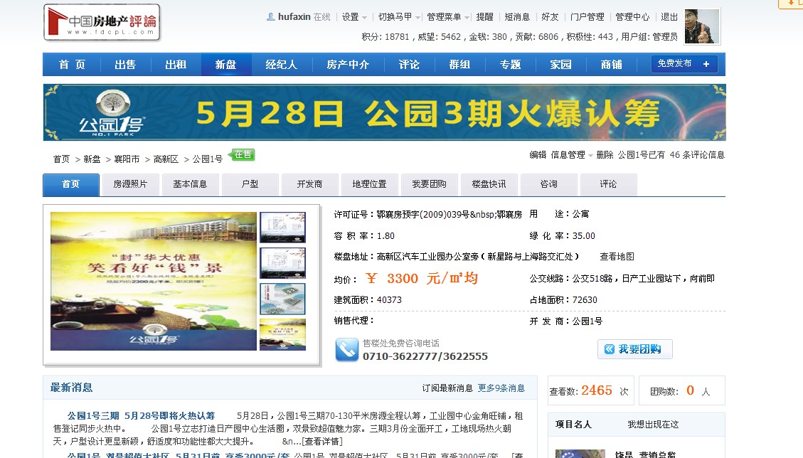Open 群组 in the navigation bar

[x=459, y=65]
